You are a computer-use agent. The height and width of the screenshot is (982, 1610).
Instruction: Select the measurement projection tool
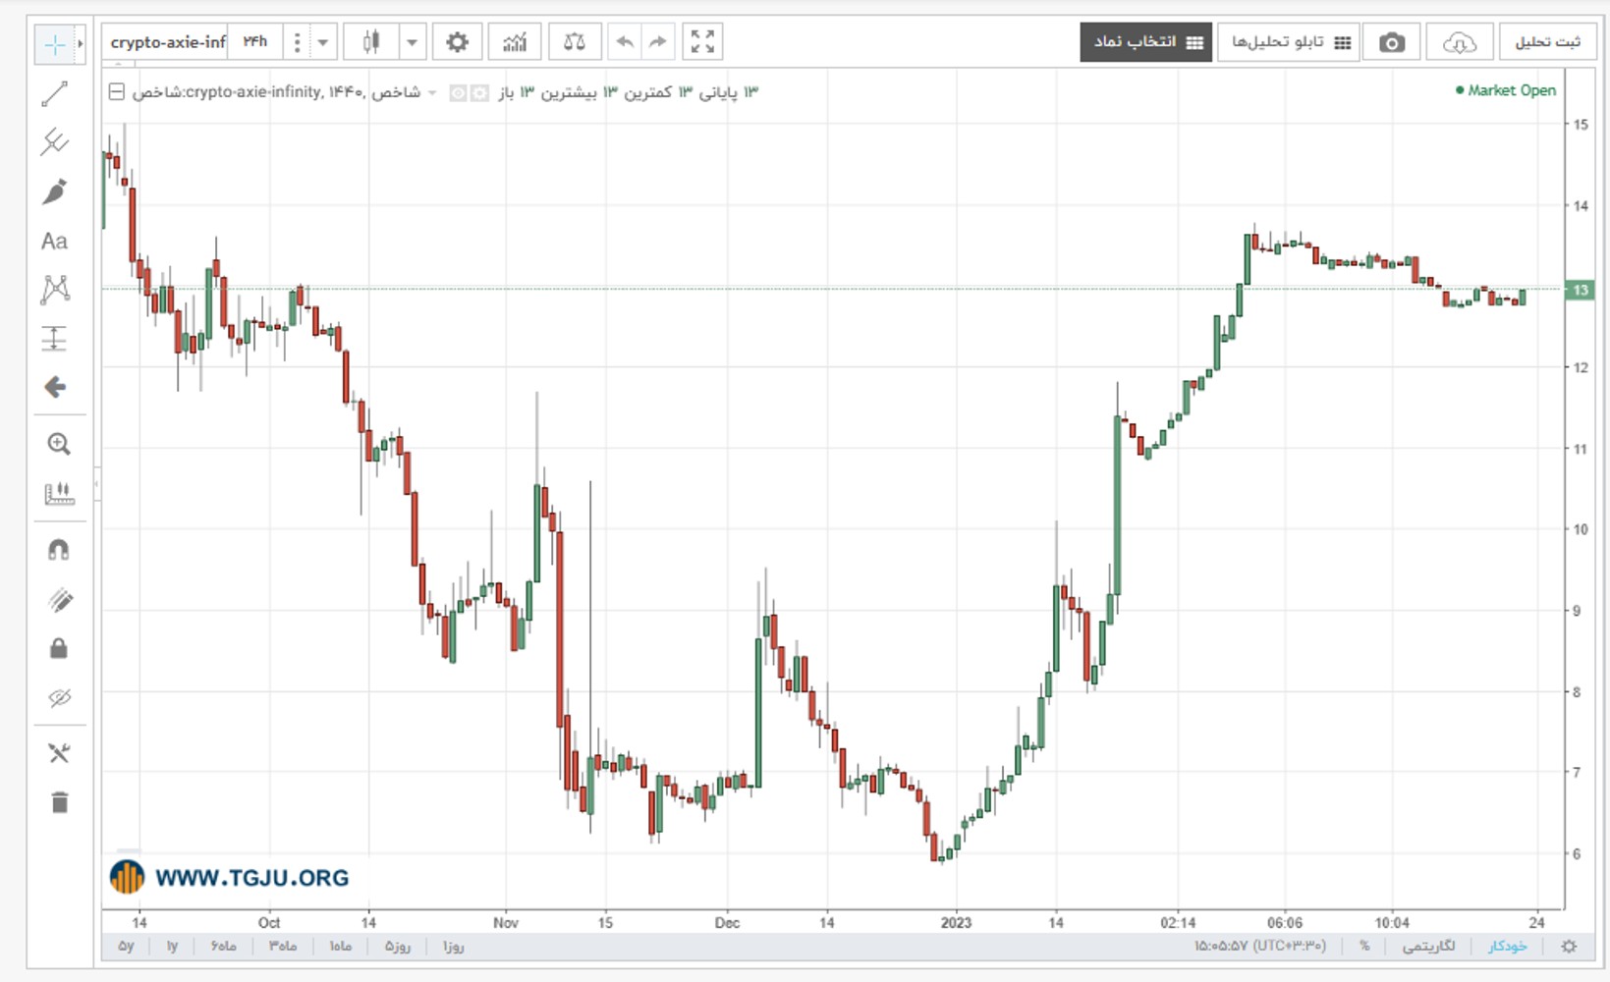tap(55, 338)
